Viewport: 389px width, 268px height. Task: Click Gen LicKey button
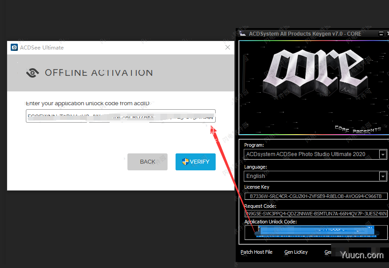296,252
